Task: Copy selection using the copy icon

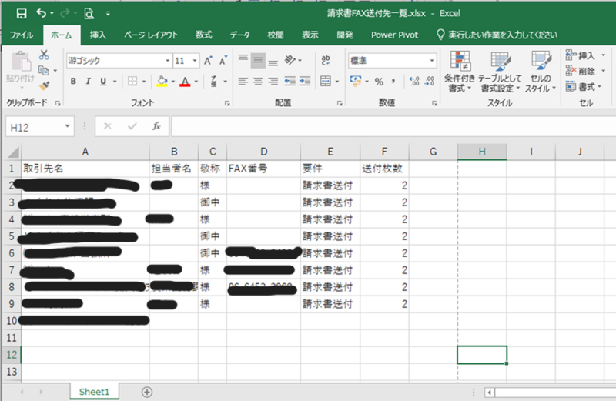Action: [x=44, y=71]
